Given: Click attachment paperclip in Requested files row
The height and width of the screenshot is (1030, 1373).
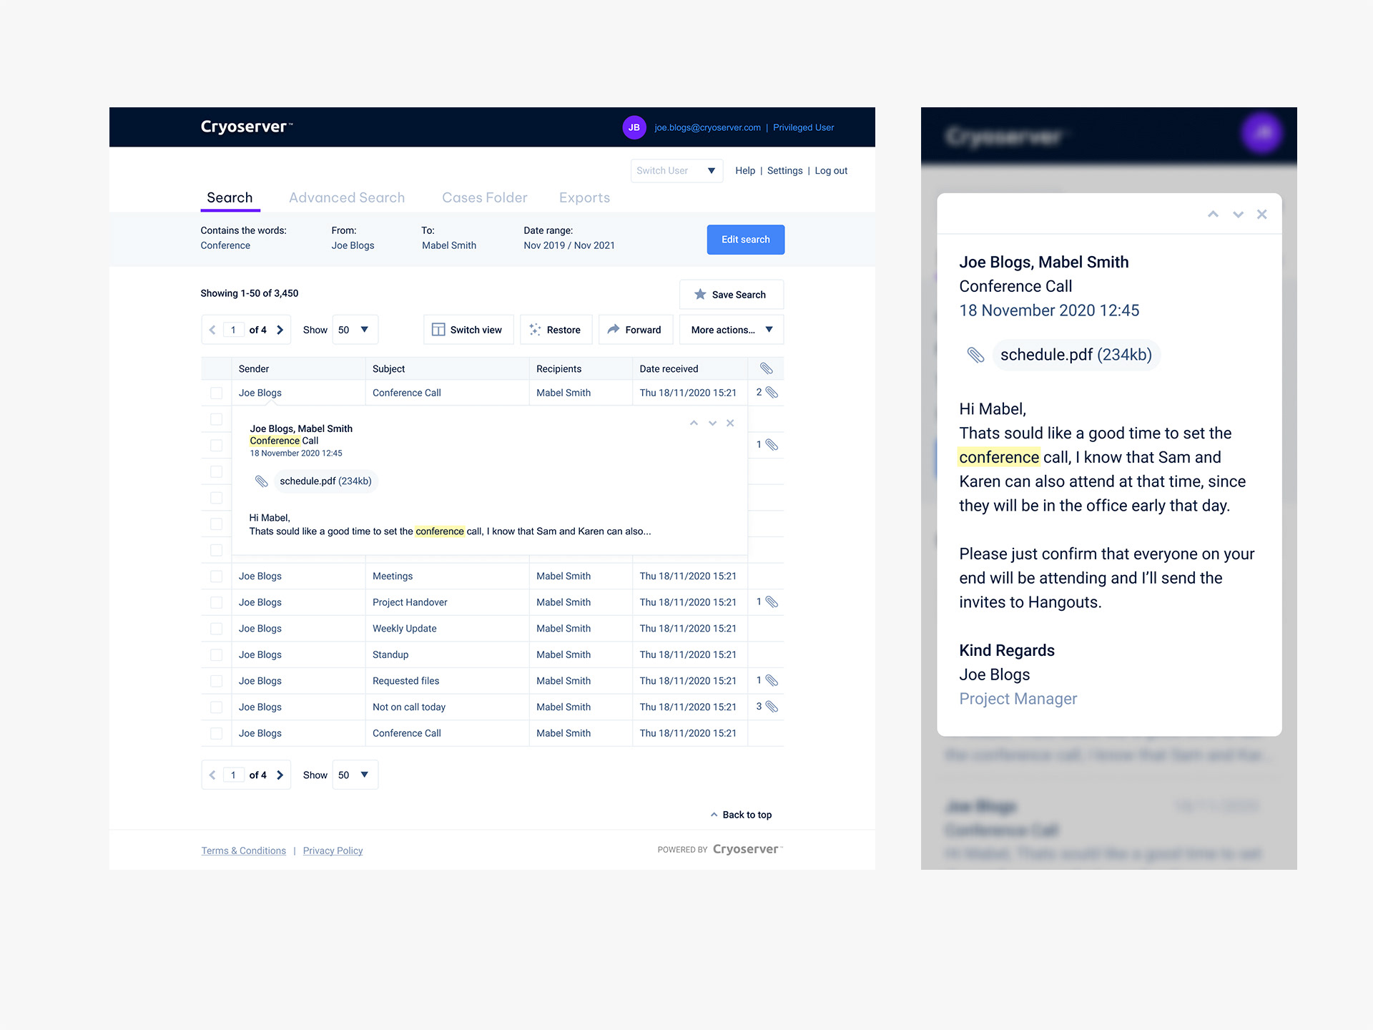Looking at the screenshot, I should click(x=772, y=681).
